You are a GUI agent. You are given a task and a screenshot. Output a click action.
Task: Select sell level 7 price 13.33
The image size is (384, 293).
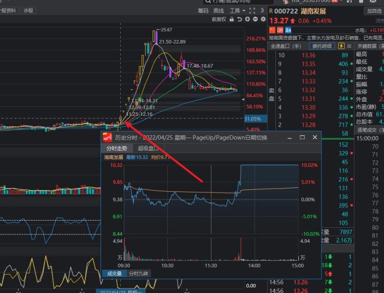click(x=308, y=81)
